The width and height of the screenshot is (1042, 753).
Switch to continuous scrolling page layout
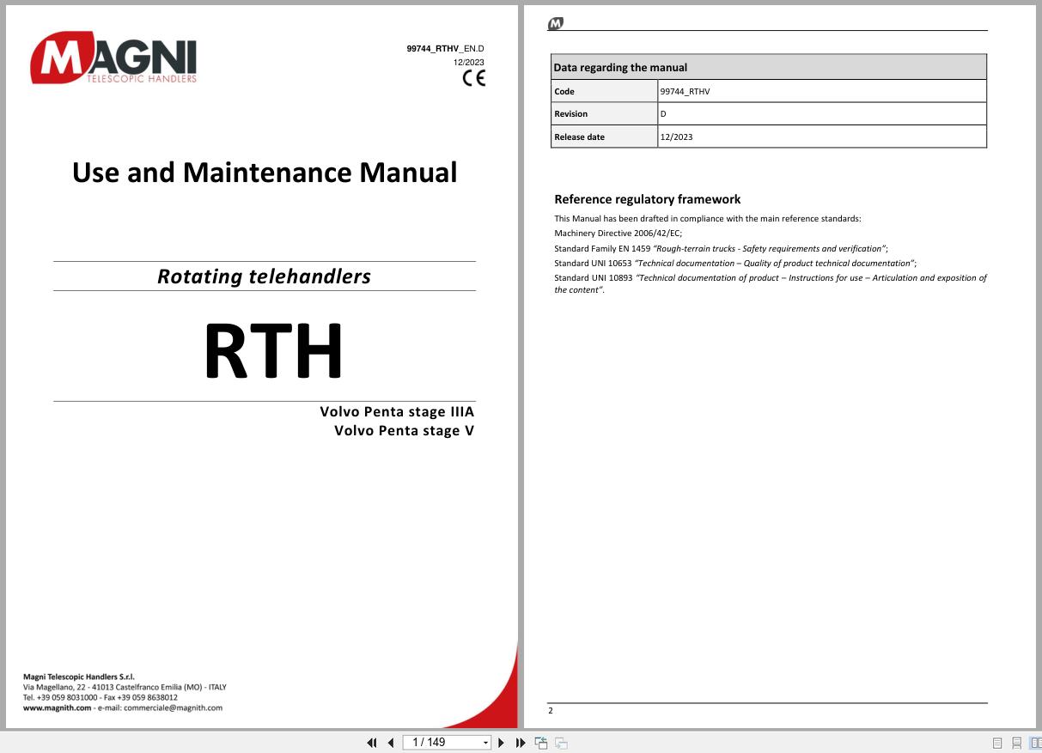click(x=1017, y=743)
